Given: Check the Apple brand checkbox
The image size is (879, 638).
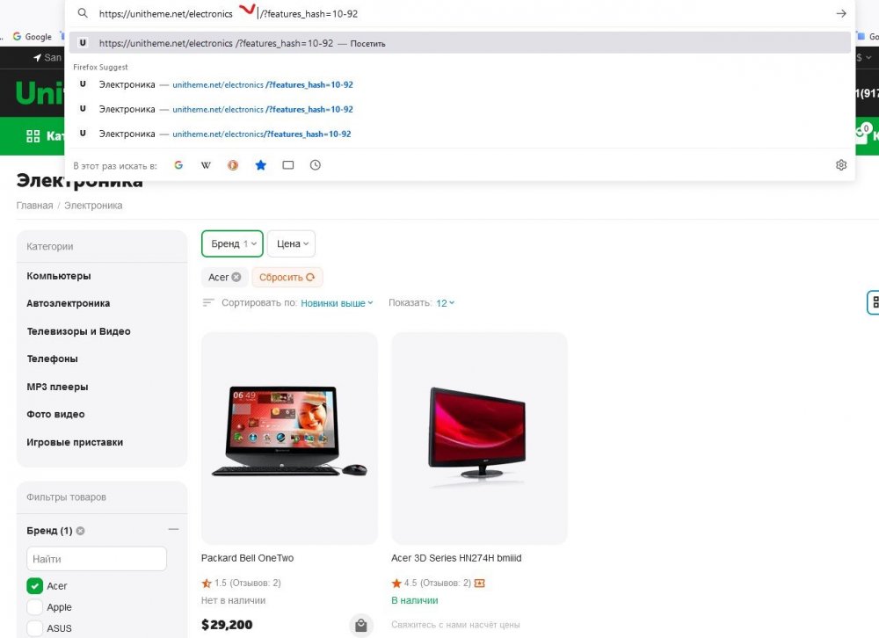Looking at the screenshot, I should (35, 607).
